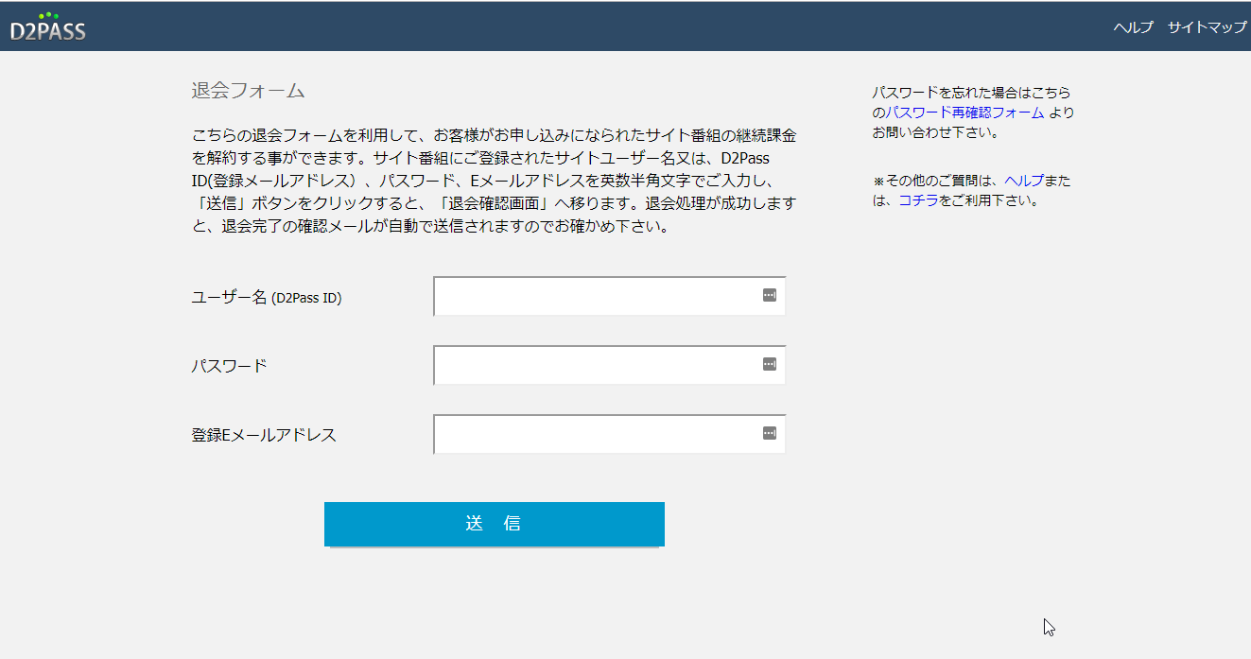Viewport: 1251px width, 659px height.
Task: Open サイトマップ in the top navigation bar
Action: (x=1207, y=27)
